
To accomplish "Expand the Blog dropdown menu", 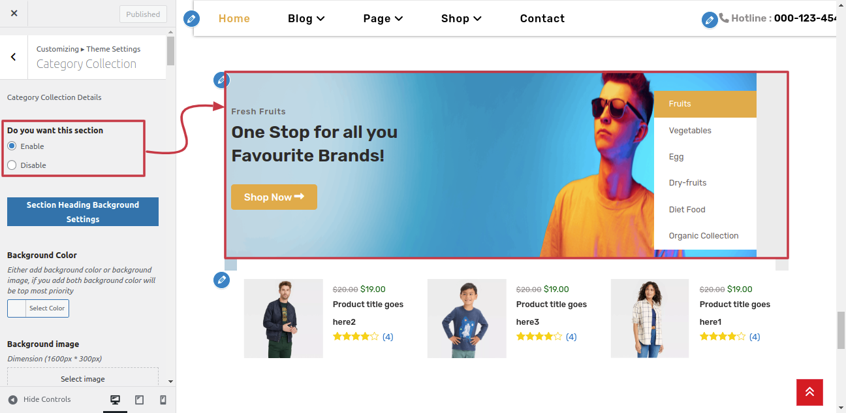I will (x=306, y=18).
